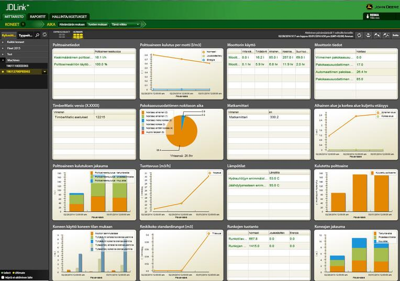
Task: Toggle Tilavuus series in the Keskikoko legend
Action: coord(215,233)
